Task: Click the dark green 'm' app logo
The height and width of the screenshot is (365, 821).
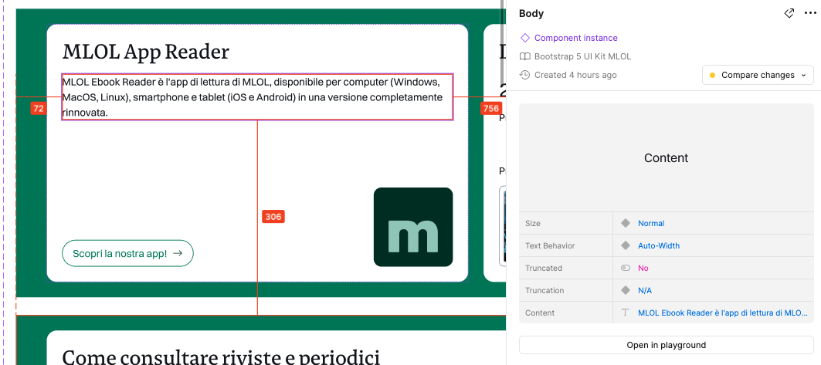Action: [x=413, y=227]
